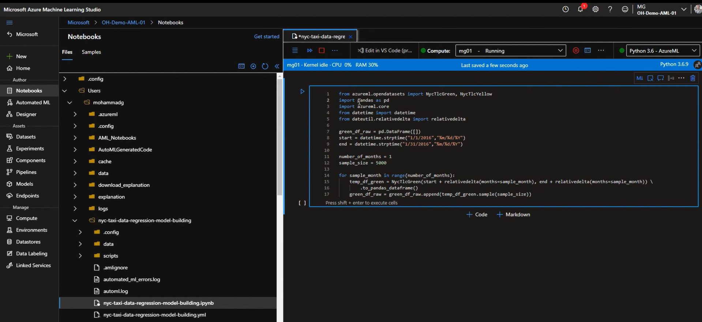
Task: Add new file with the plus circle icon
Action: point(253,66)
